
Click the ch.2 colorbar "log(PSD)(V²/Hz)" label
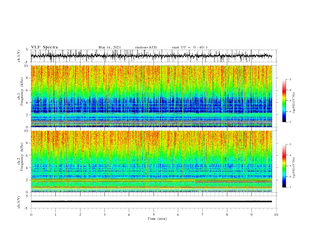point(294,168)
